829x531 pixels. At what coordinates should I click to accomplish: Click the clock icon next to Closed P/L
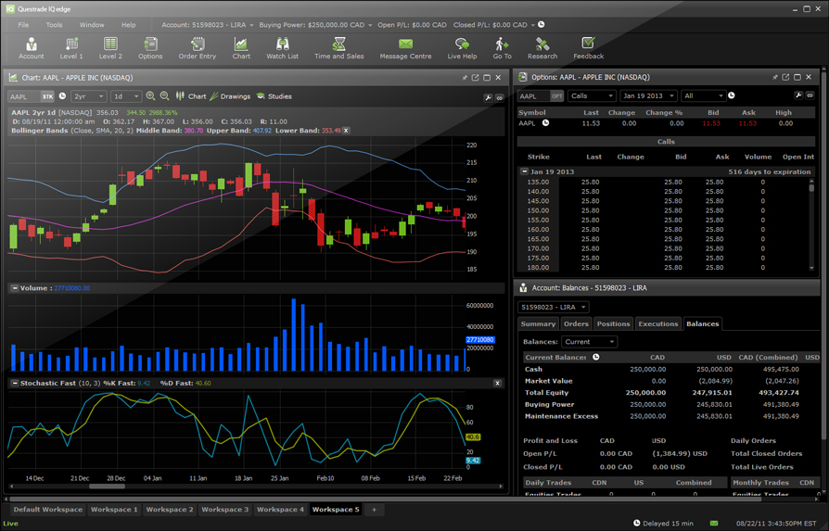click(542, 24)
